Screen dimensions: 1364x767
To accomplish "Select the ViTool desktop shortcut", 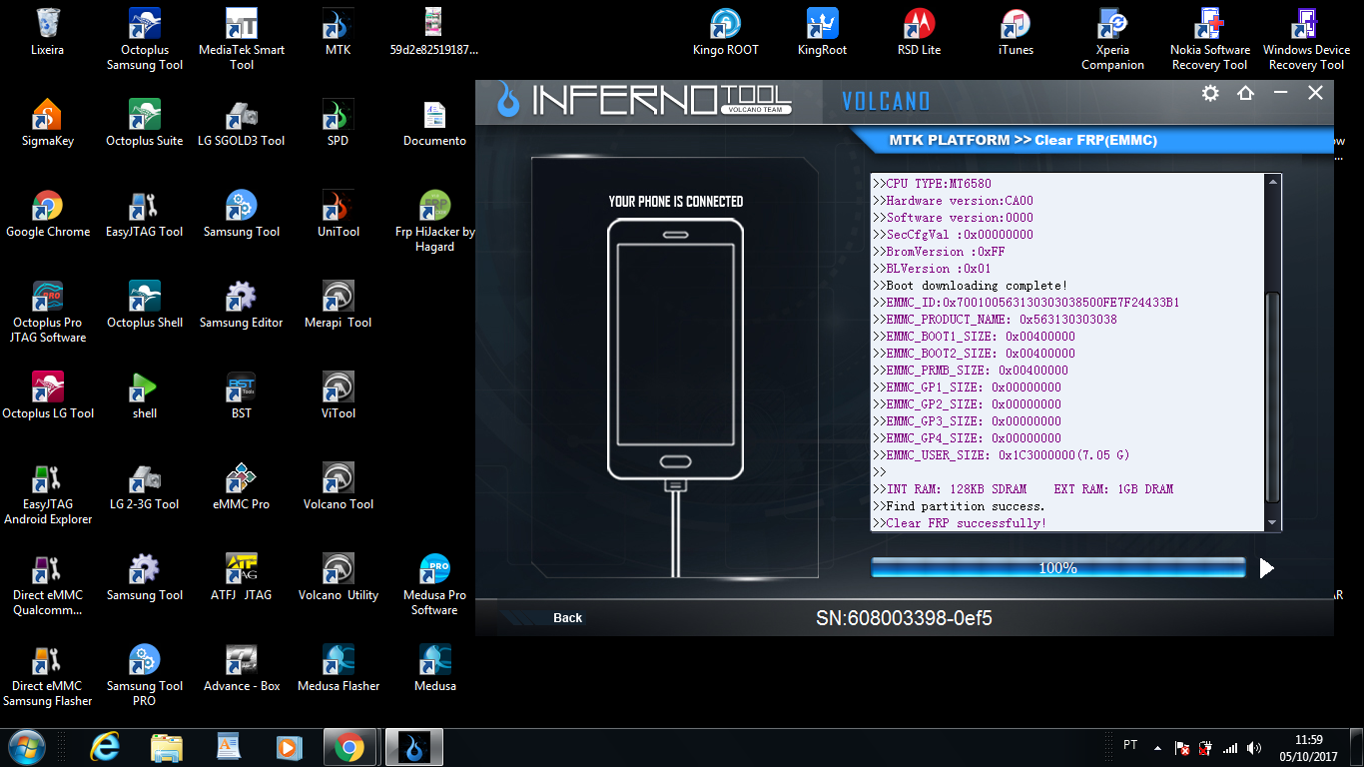I will click(x=338, y=395).
